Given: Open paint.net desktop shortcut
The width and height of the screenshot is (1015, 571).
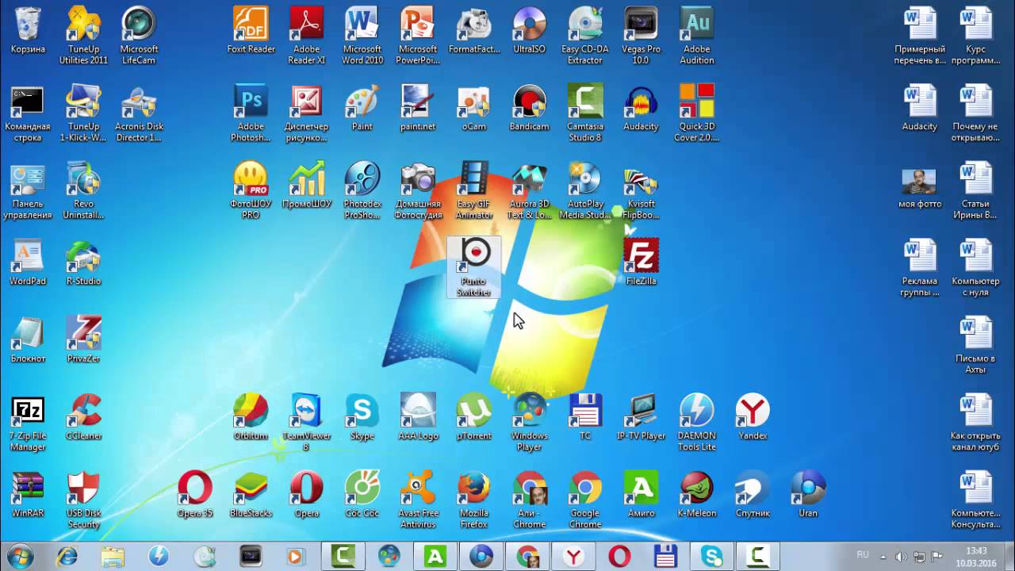Looking at the screenshot, I should (418, 109).
